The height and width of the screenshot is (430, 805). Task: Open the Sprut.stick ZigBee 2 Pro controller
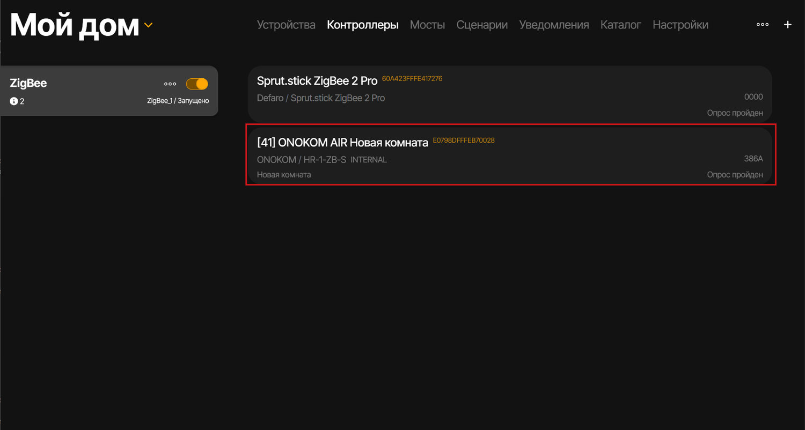(x=510, y=94)
